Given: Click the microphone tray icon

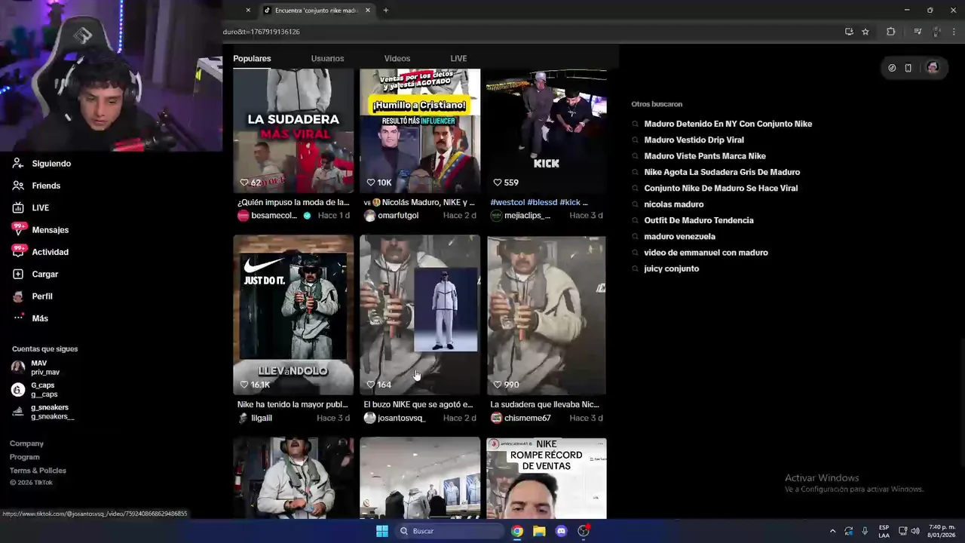Looking at the screenshot, I should (865, 531).
